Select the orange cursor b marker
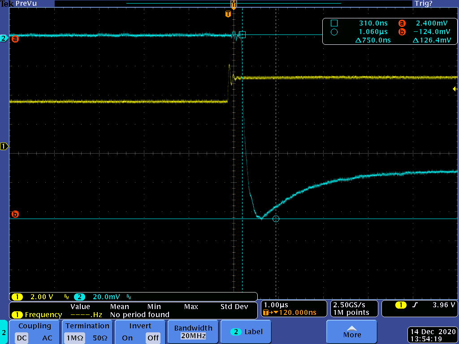This screenshot has width=459, height=344. tap(15, 214)
